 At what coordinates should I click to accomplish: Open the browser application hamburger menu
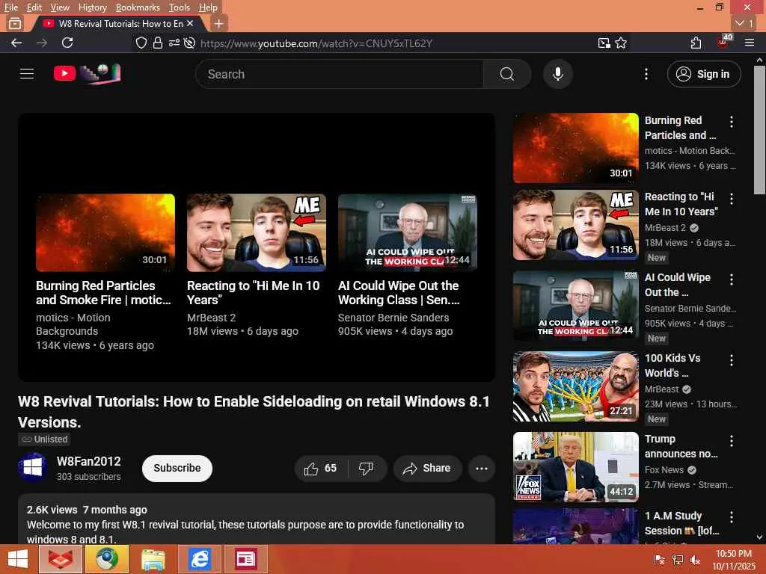750,43
